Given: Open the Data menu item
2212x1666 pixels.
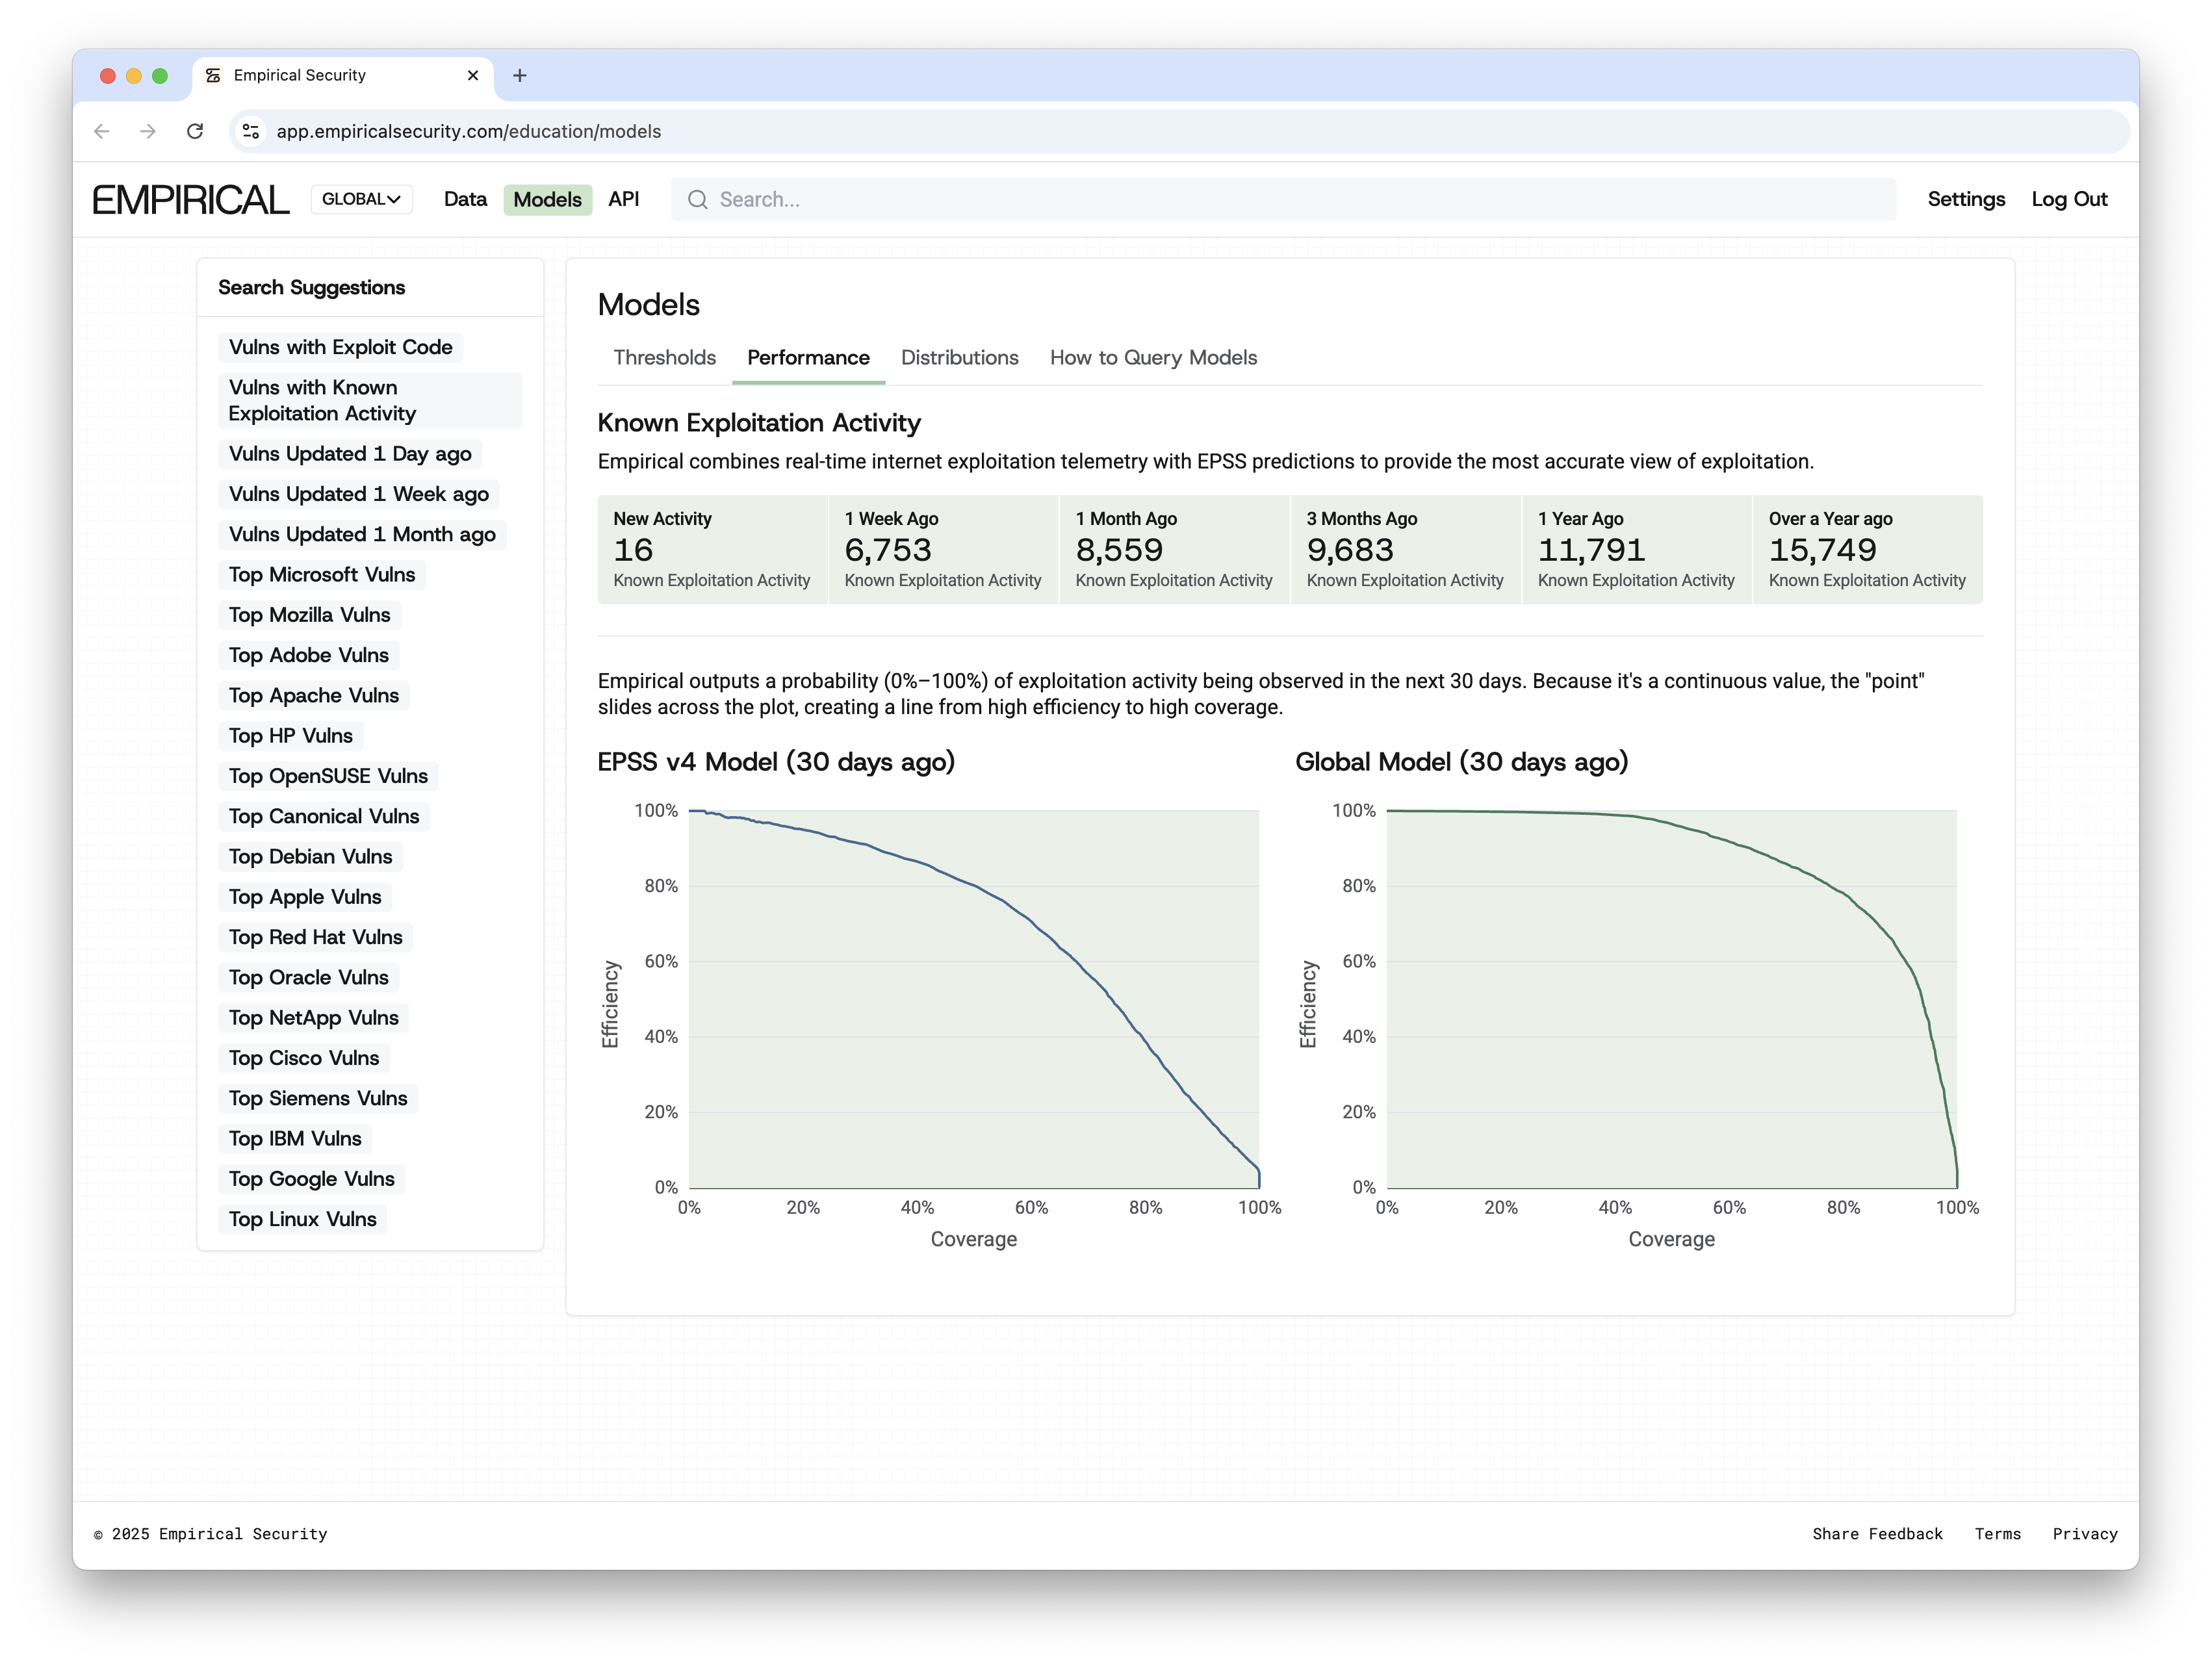Looking at the screenshot, I should [x=465, y=199].
